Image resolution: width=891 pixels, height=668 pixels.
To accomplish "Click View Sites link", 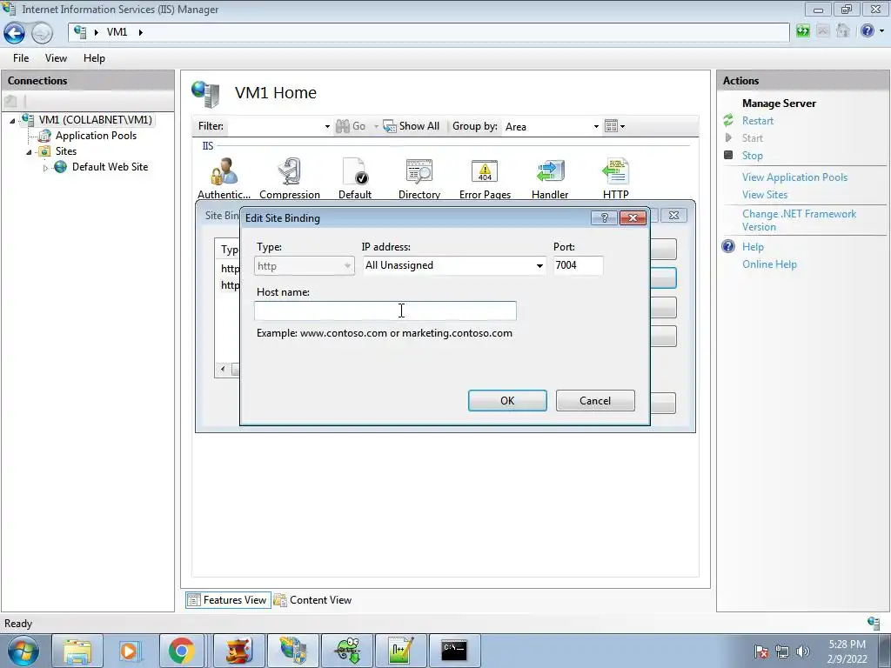I will point(764,194).
